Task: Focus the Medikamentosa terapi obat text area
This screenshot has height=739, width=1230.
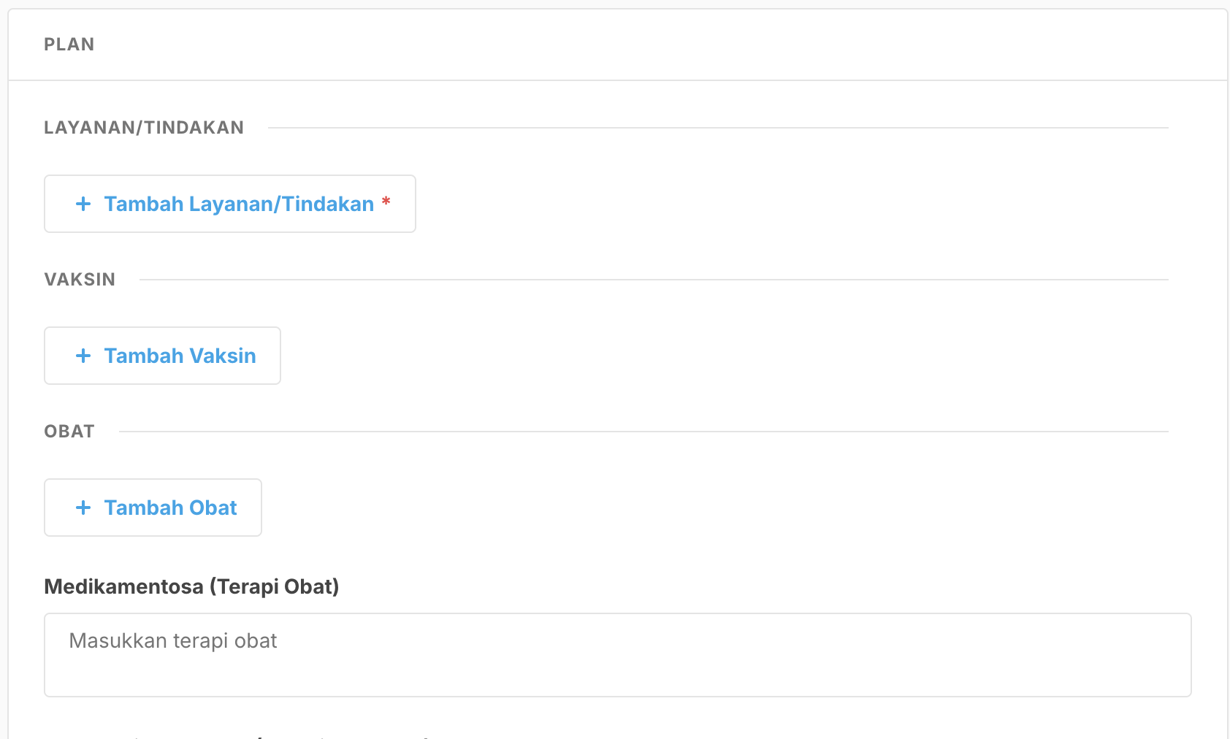Action: point(617,665)
